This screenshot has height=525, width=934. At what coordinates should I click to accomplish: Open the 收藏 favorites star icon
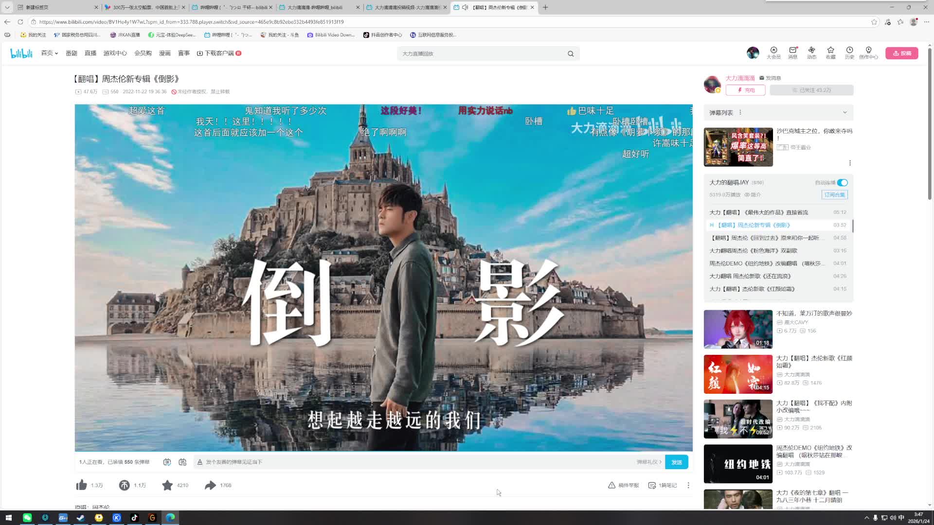coord(830,53)
